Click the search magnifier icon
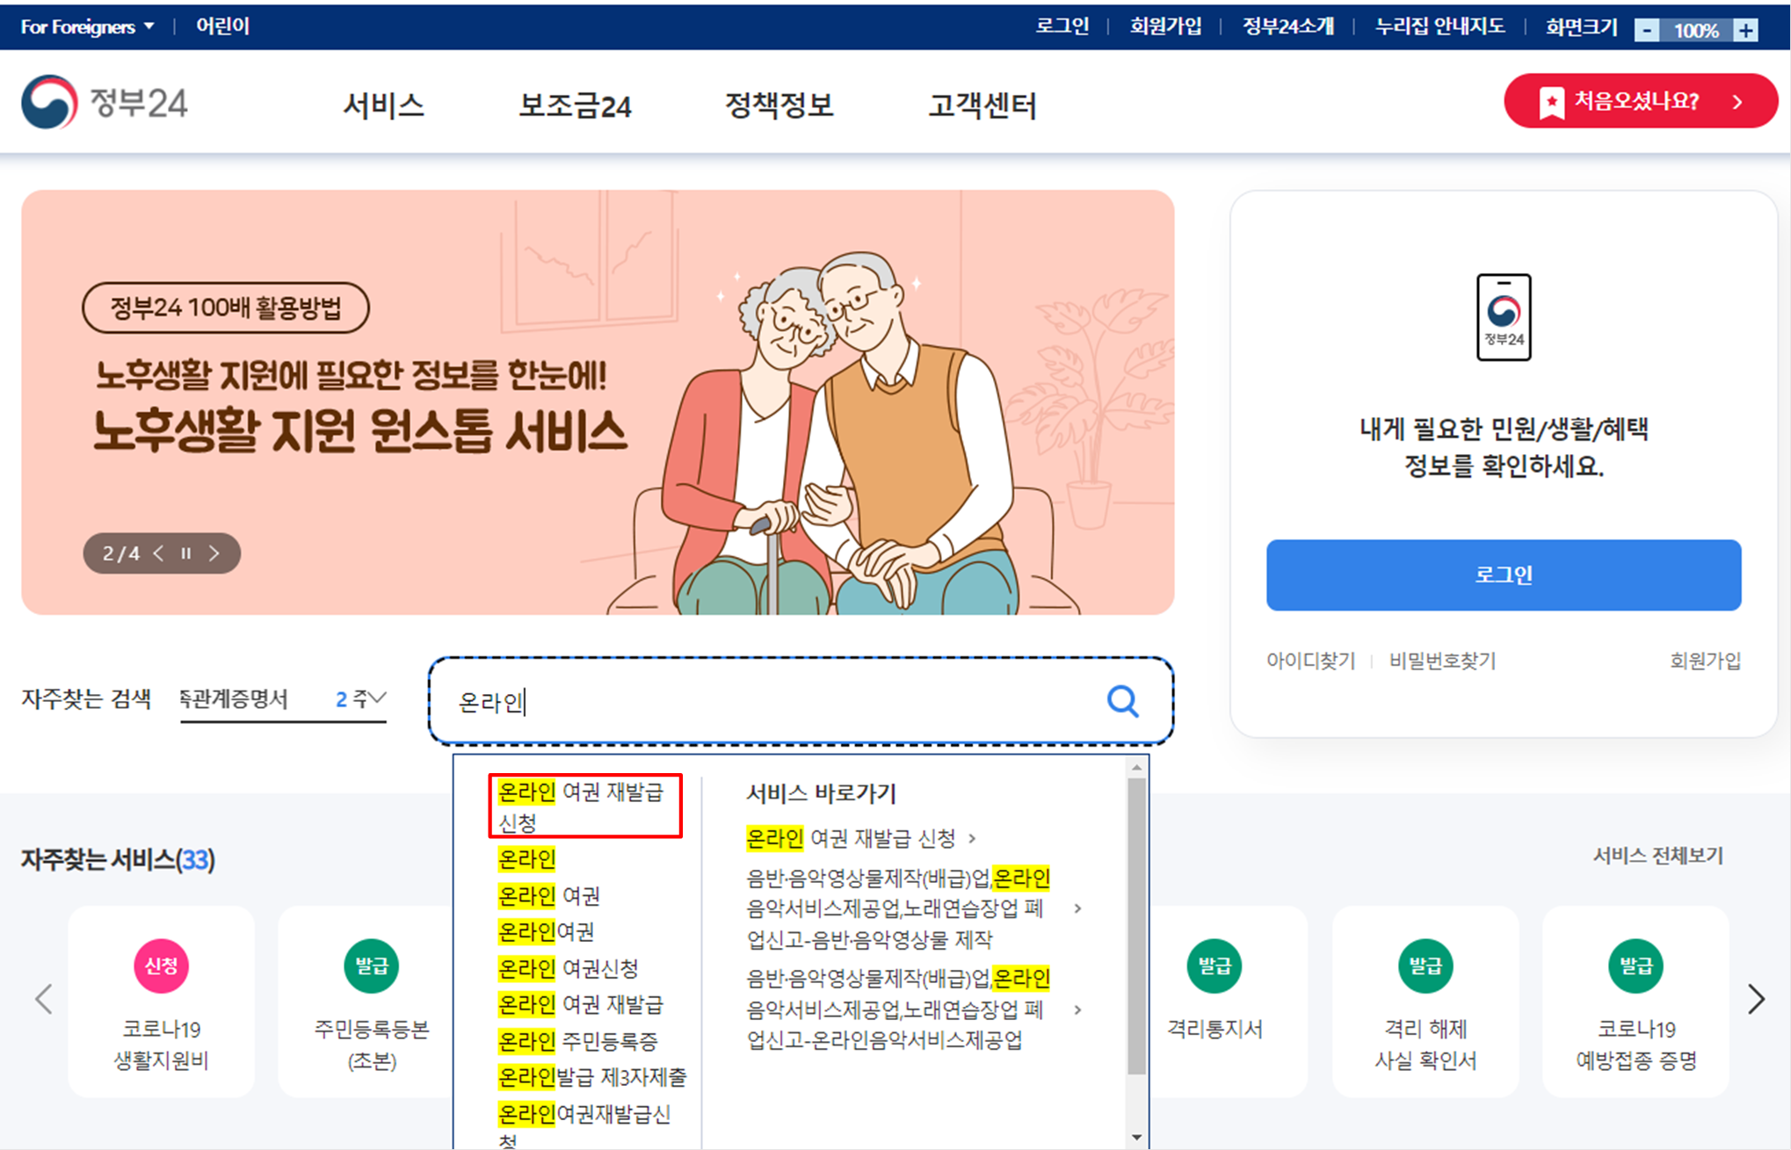 tap(1122, 700)
